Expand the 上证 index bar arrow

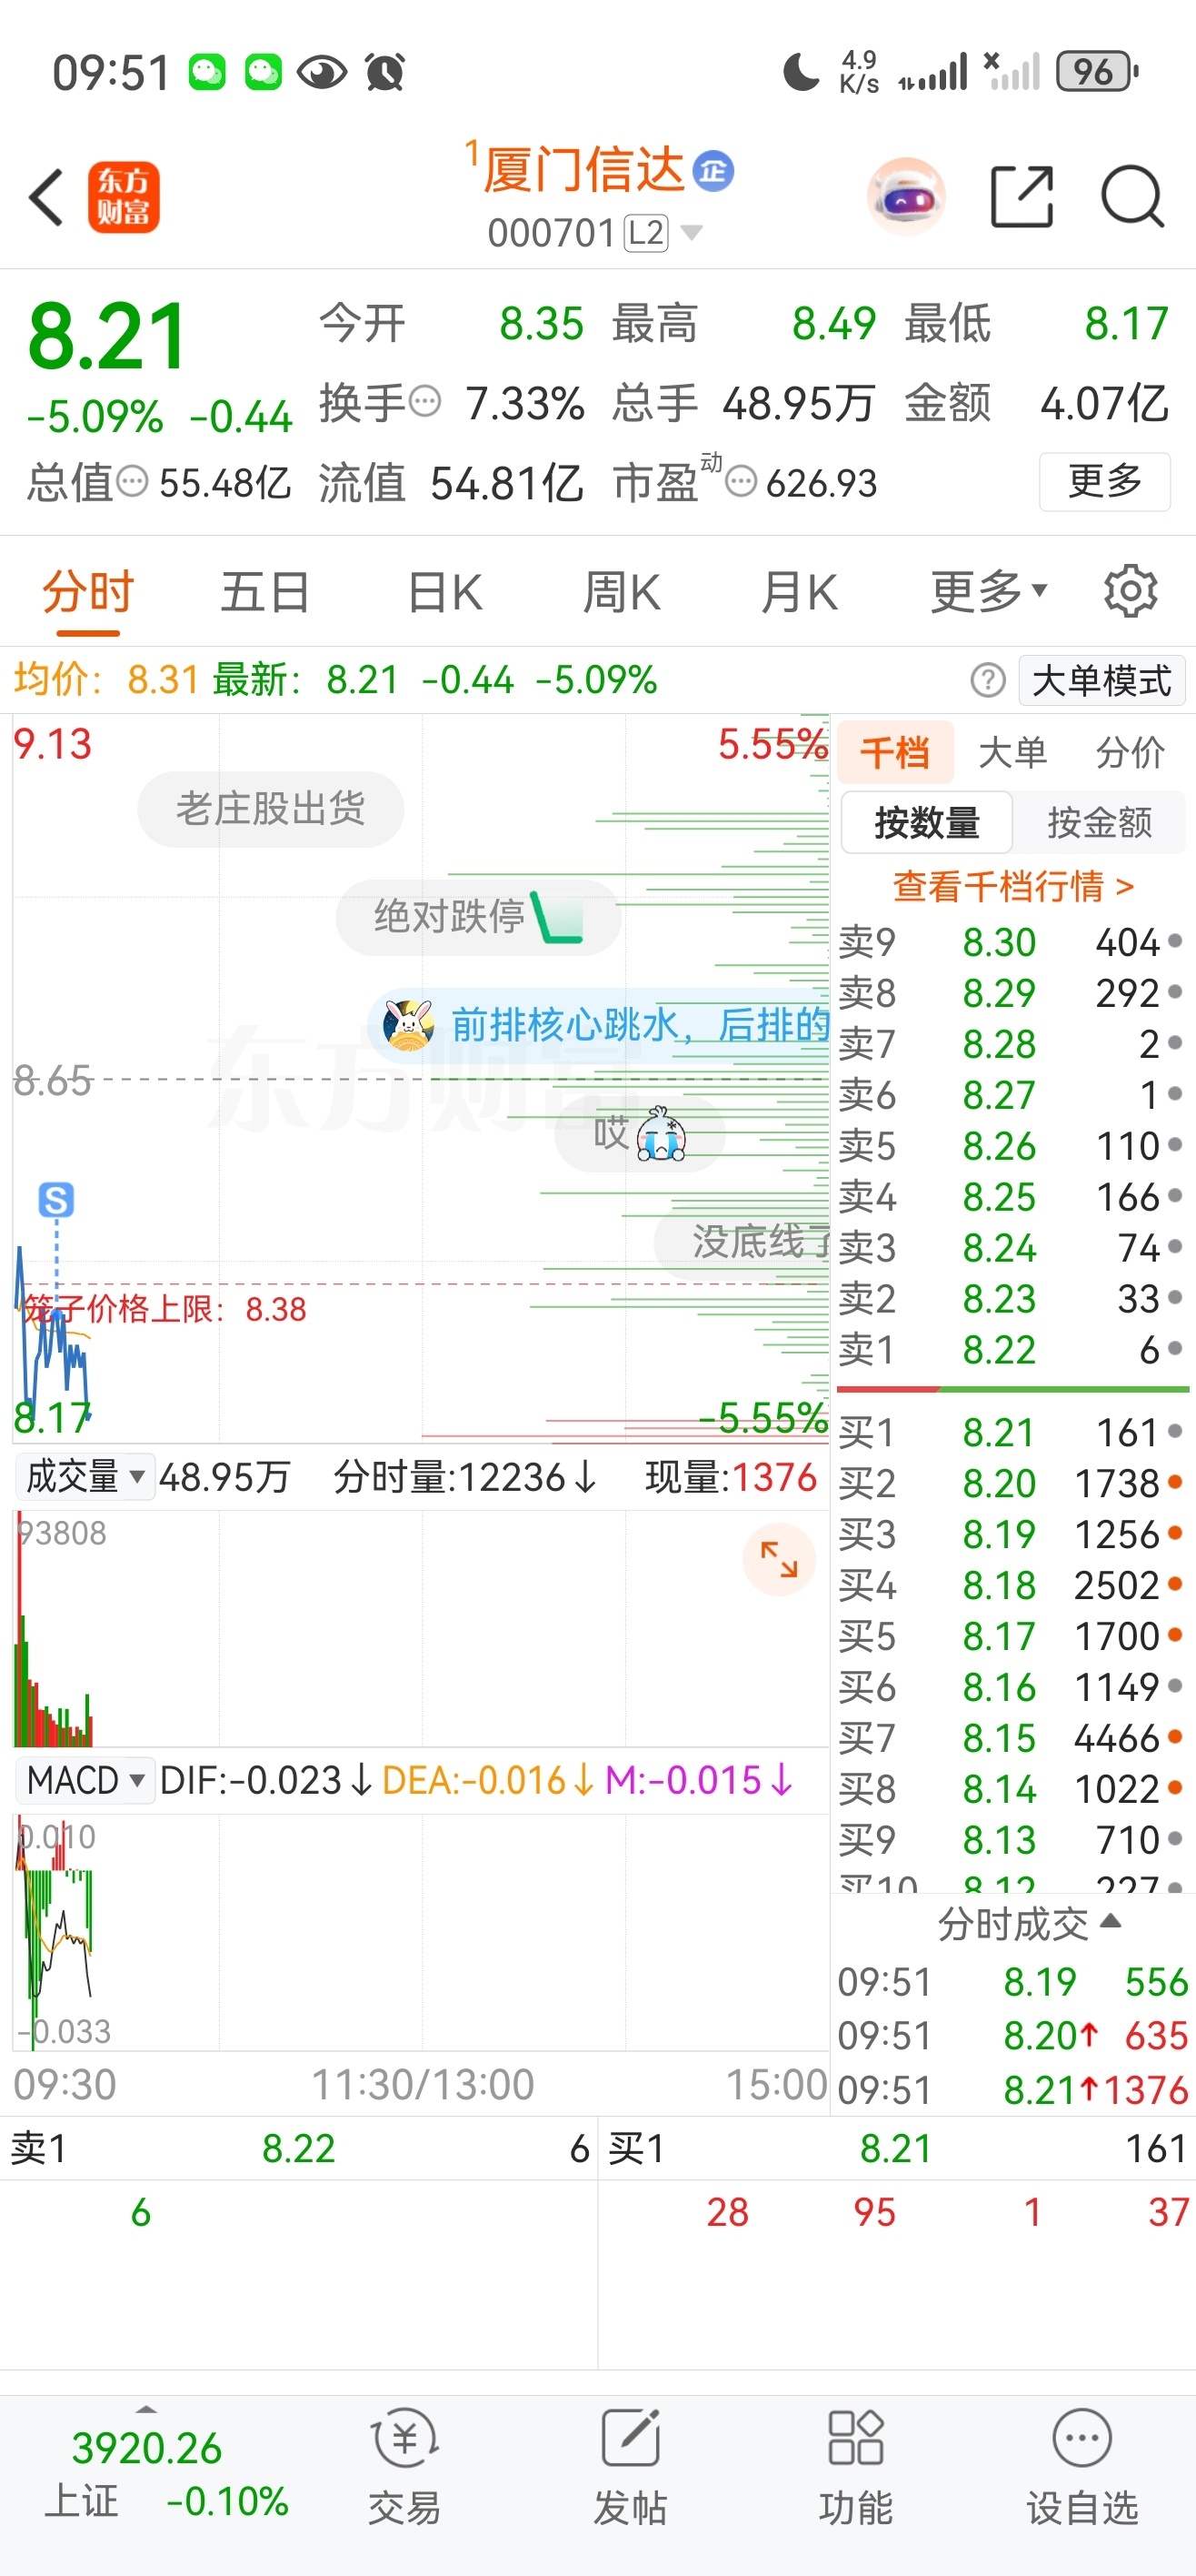147,2409
